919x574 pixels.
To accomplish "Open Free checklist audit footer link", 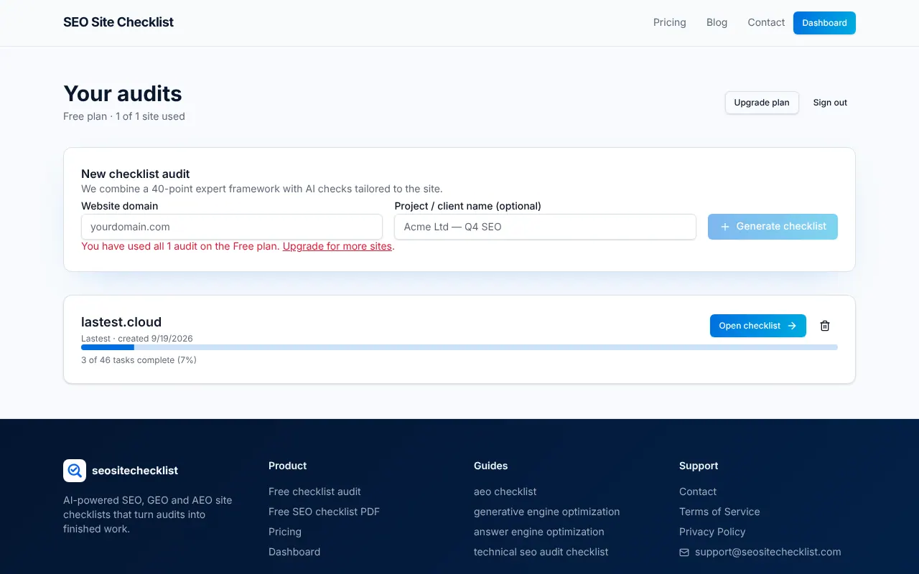I will click(314, 491).
